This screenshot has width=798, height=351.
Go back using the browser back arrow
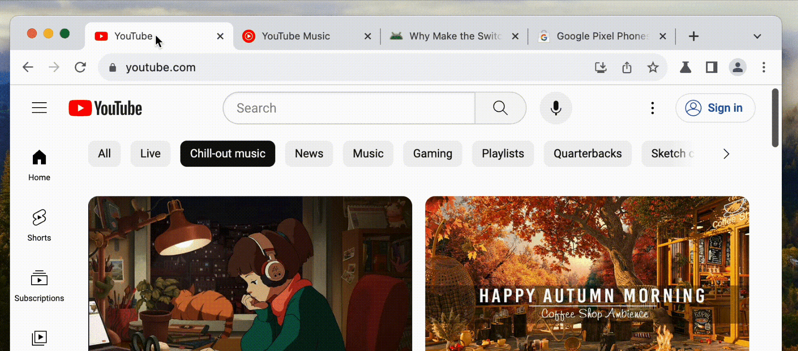28,67
